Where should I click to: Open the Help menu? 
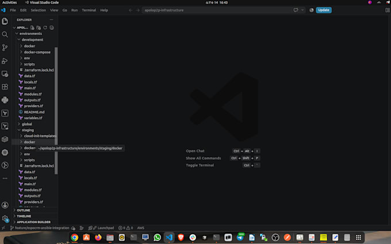pyautogui.click(x=104, y=10)
